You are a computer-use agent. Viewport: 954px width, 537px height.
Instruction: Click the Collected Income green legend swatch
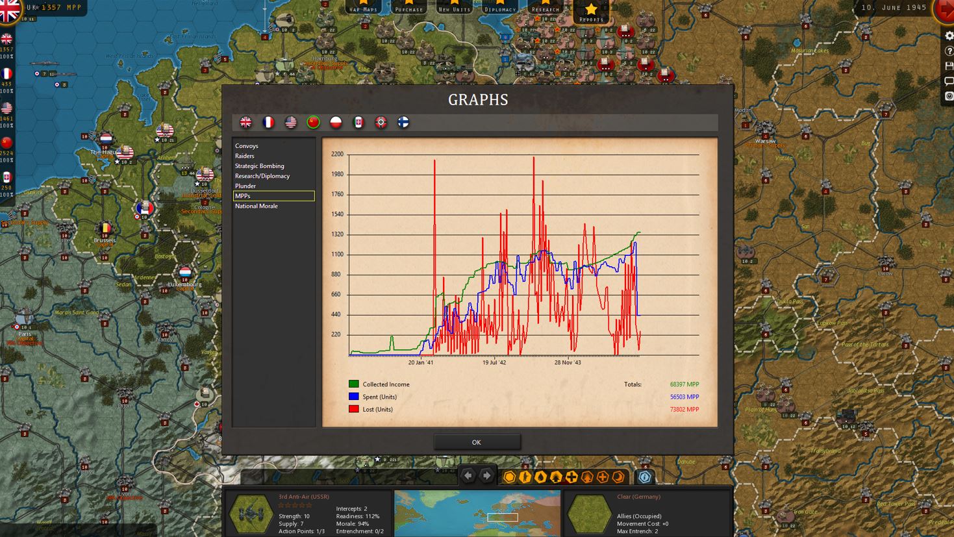click(x=354, y=384)
